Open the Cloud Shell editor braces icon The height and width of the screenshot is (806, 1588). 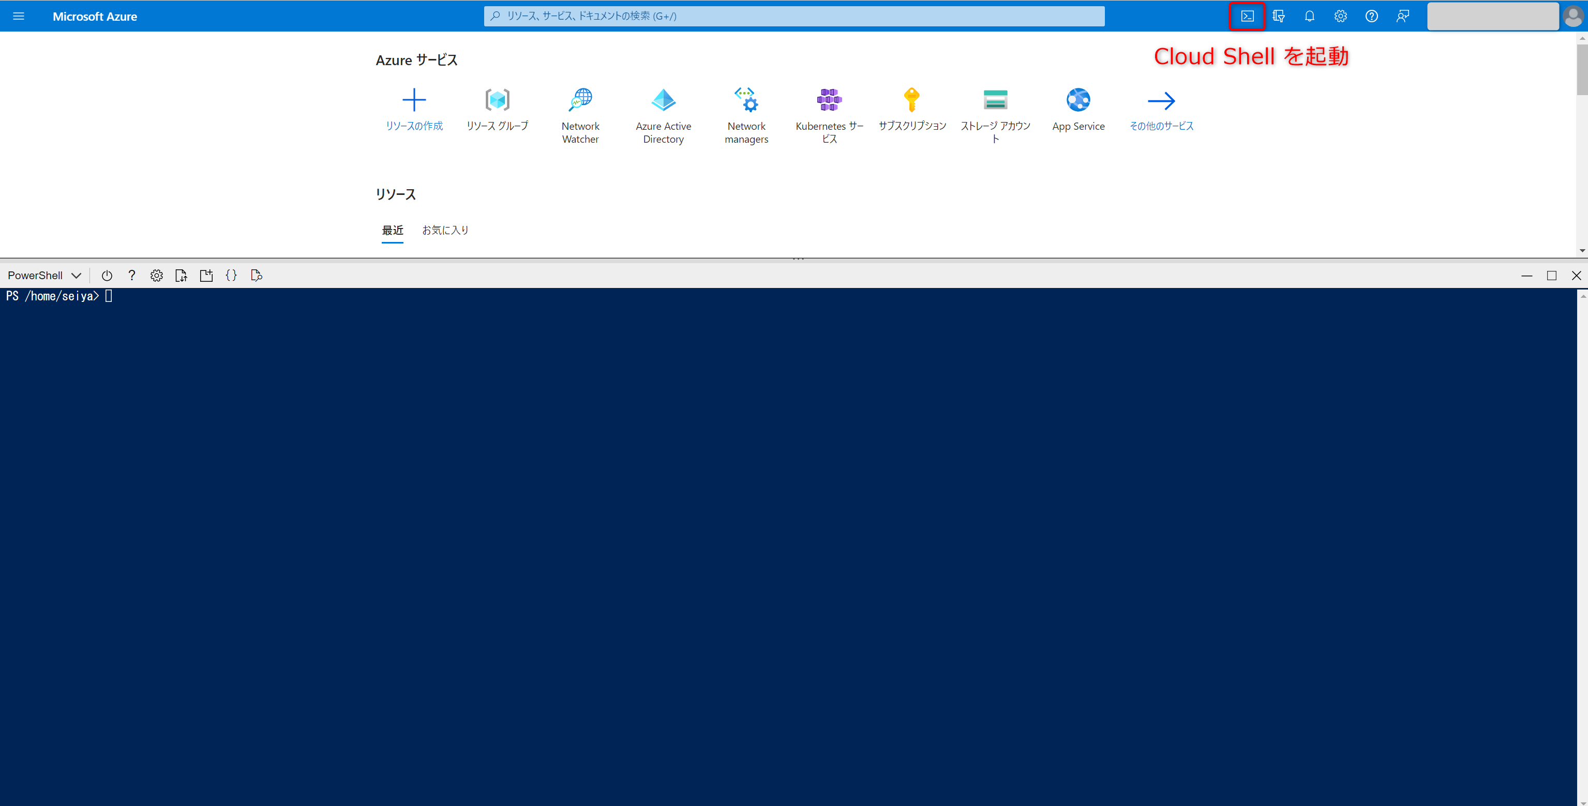tap(231, 276)
